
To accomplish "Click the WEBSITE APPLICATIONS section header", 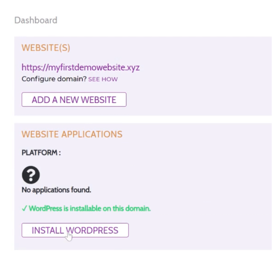I will (x=72, y=134).
